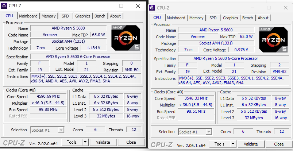Click Close button in right window
Viewport: 293px width, 151px height.
coord(279,144)
